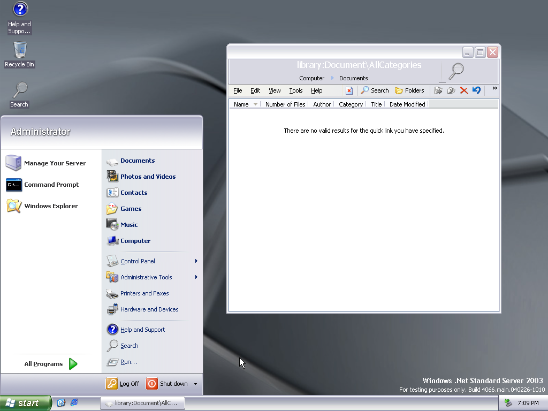Image resolution: width=548 pixels, height=411 pixels.
Task: Click the Copy To folder toolbar icon
Action: click(451, 90)
